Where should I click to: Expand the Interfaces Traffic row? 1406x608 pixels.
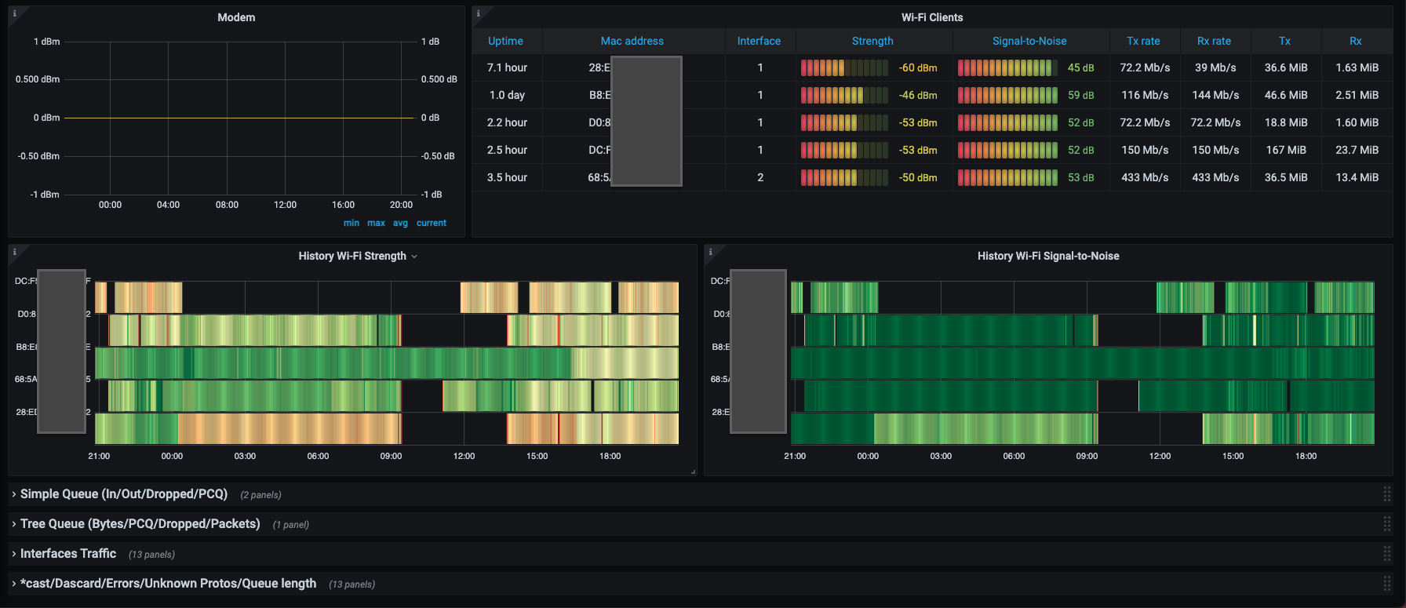pos(67,554)
